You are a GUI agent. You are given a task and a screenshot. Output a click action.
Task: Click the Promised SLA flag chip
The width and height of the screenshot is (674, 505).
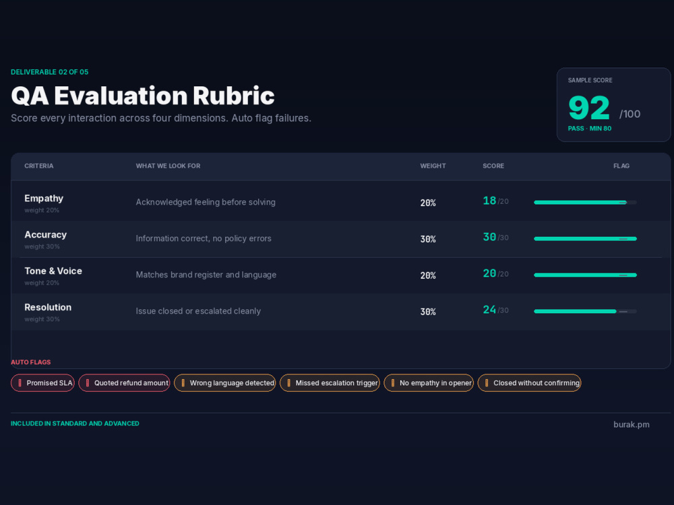coord(42,383)
